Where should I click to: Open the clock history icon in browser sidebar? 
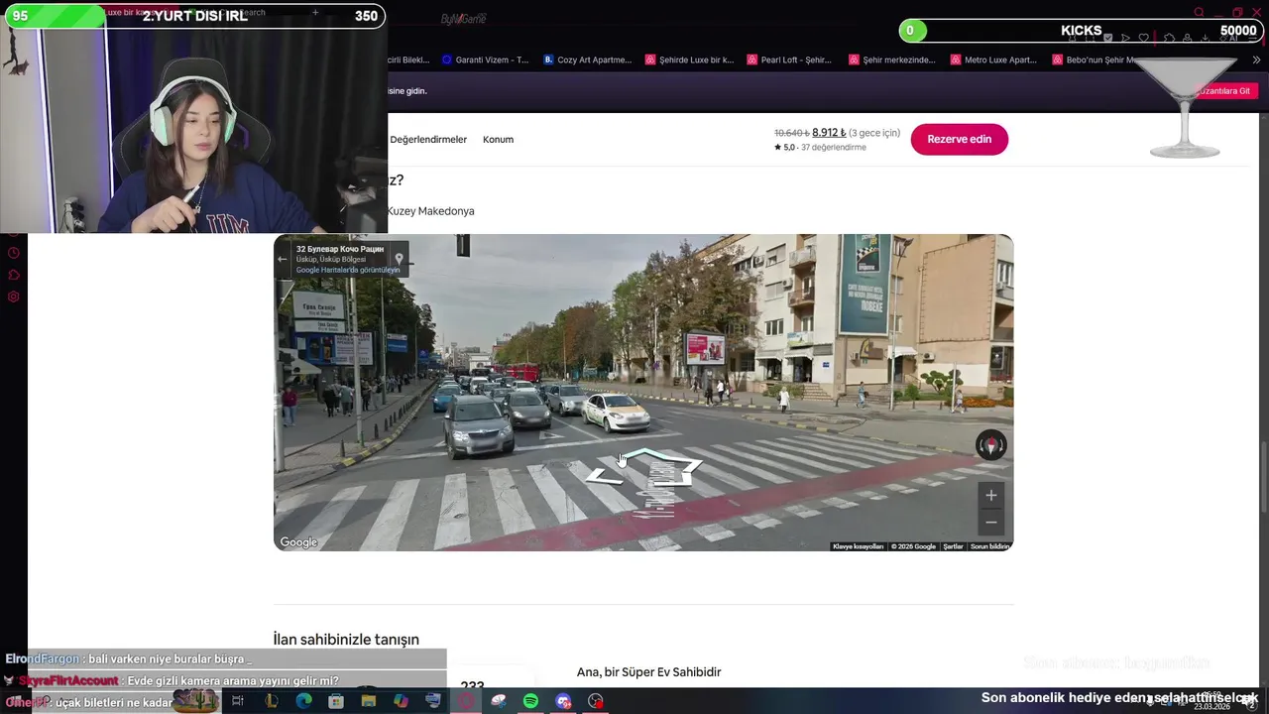(14, 253)
